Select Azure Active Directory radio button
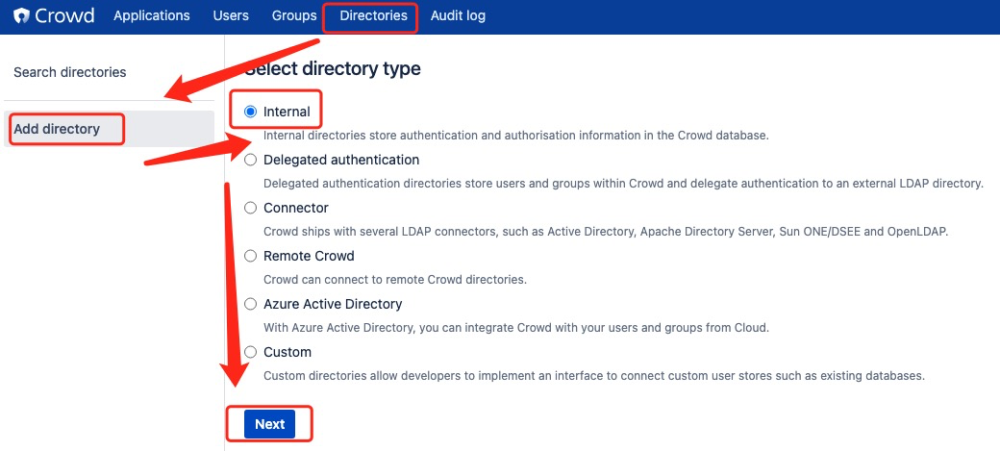The image size is (1000, 451). pyautogui.click(x=251, y=304)
